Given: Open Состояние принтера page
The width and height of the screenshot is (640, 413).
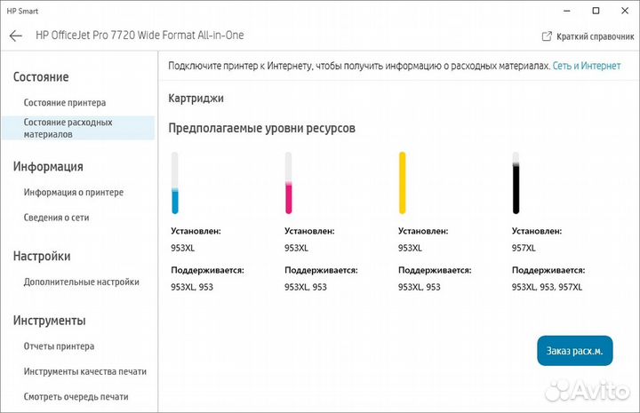Looking at the screenshot, I should click(x=65, y=103).
